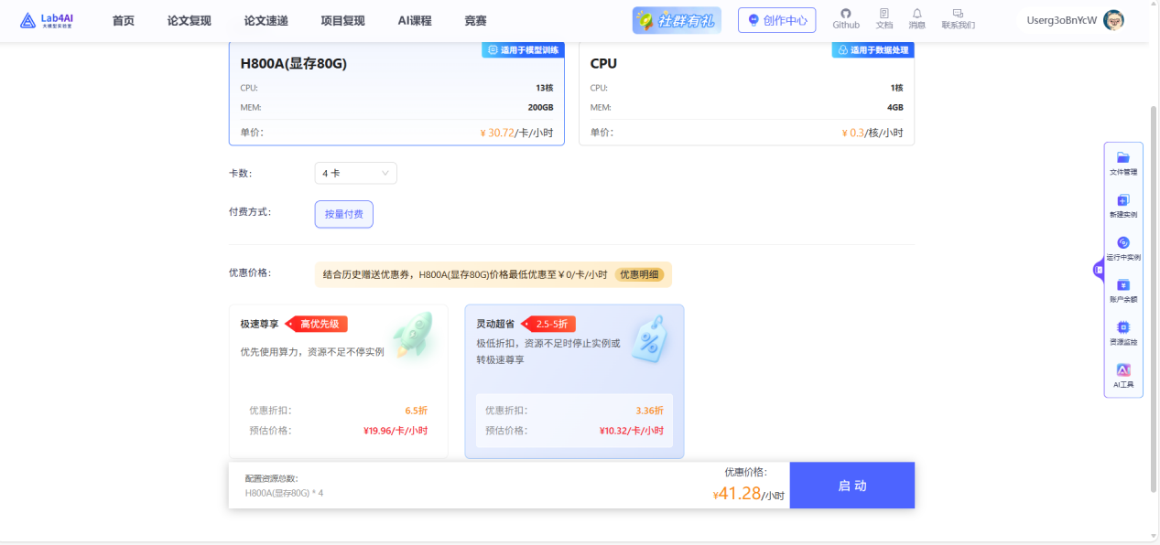Open 运行中实例 icon in sidebar
The height and width of the screenshot is (545, 1160).
1123,242
